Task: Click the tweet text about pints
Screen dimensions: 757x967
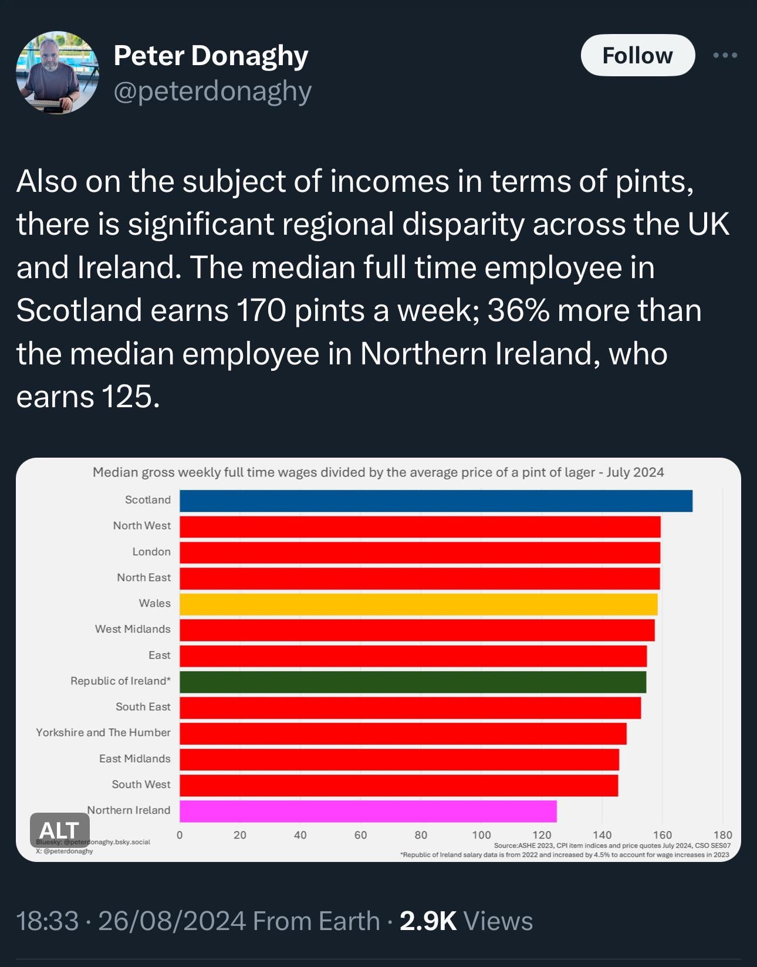Action: [x=373, y=288]
